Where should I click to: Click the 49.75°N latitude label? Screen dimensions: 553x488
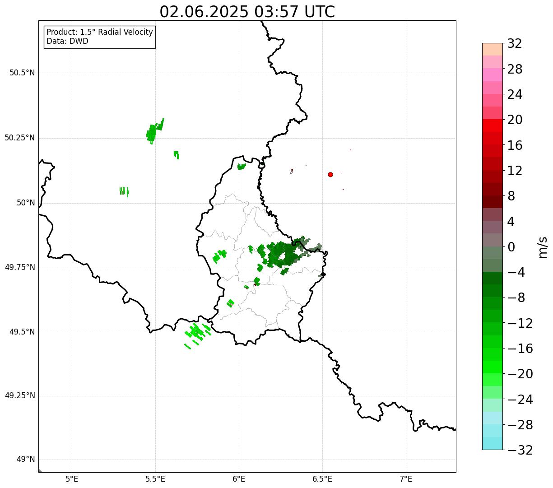(x=20, y=267)
